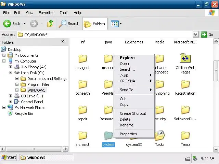This screenshot has height=164, width=219.
Task: Expand CD Drive (D:) tree node
Action: (10, 96)
